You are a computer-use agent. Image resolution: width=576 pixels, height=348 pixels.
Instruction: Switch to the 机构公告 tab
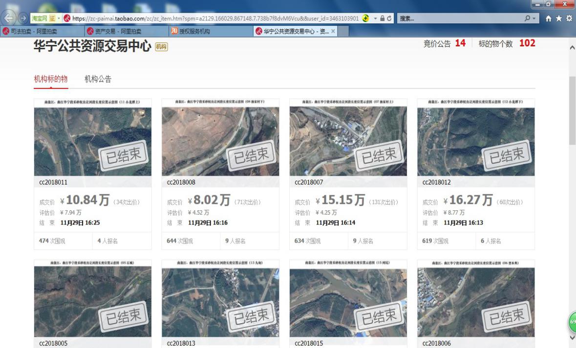coord(98,79)
